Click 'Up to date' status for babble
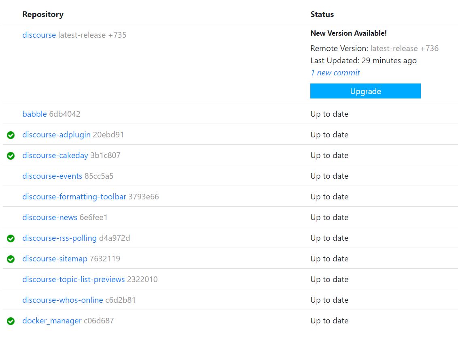 [329, 114]
